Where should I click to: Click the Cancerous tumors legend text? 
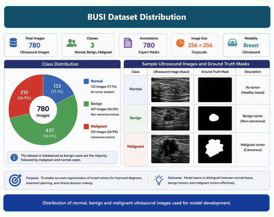click(x=103, y=137)
